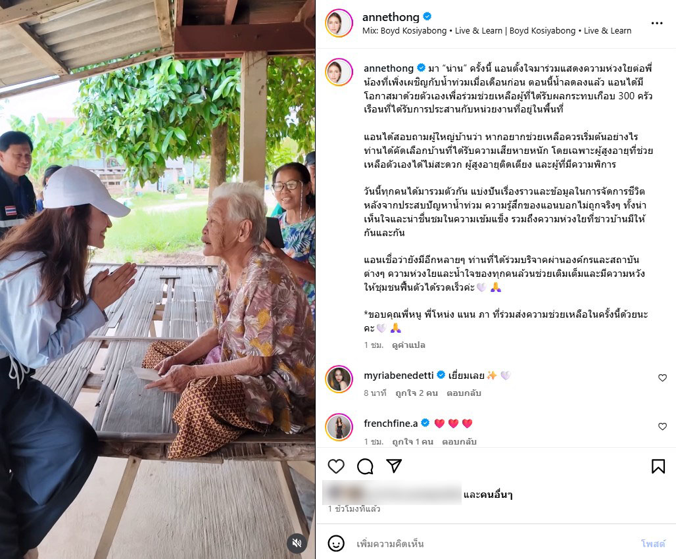Show the caption translation (ดูคำแปล)
Screen dimensions: 676x559
click(409, 345)
